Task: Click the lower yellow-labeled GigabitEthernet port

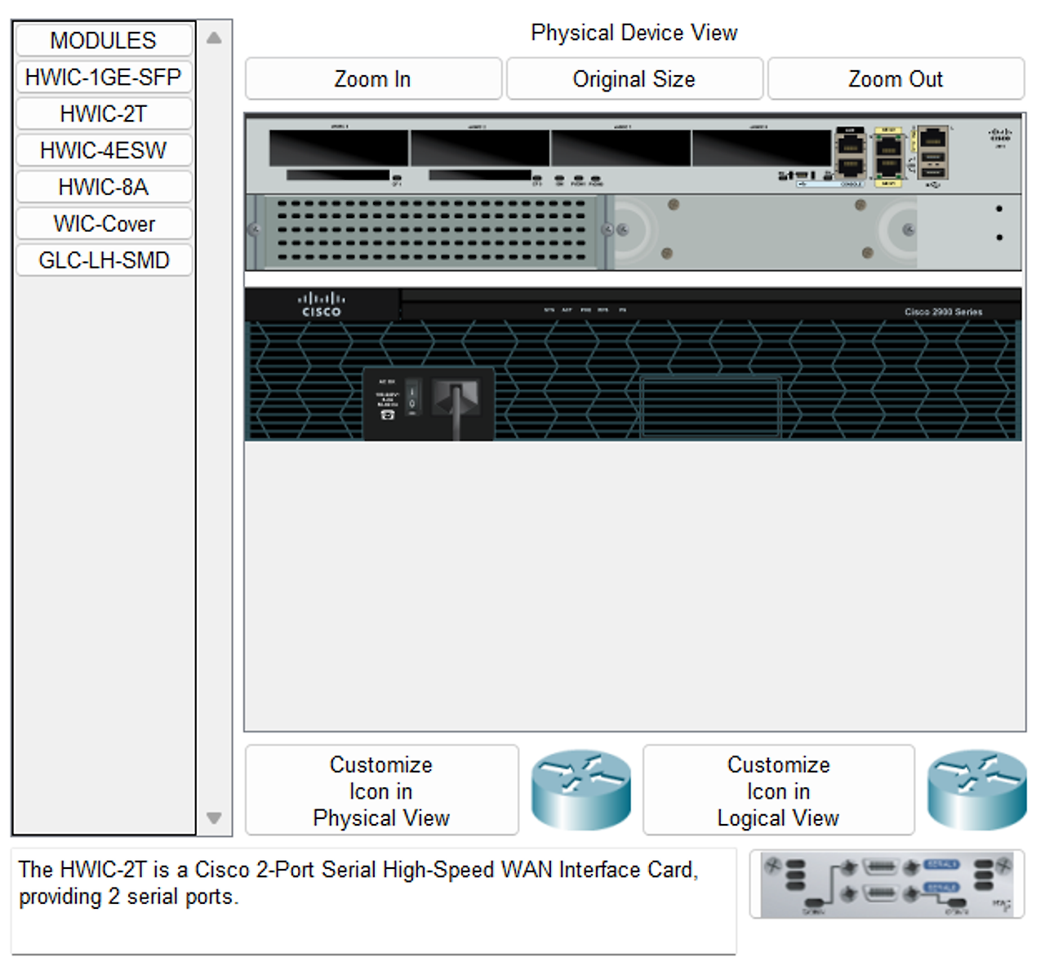Action: coord(887,168)
